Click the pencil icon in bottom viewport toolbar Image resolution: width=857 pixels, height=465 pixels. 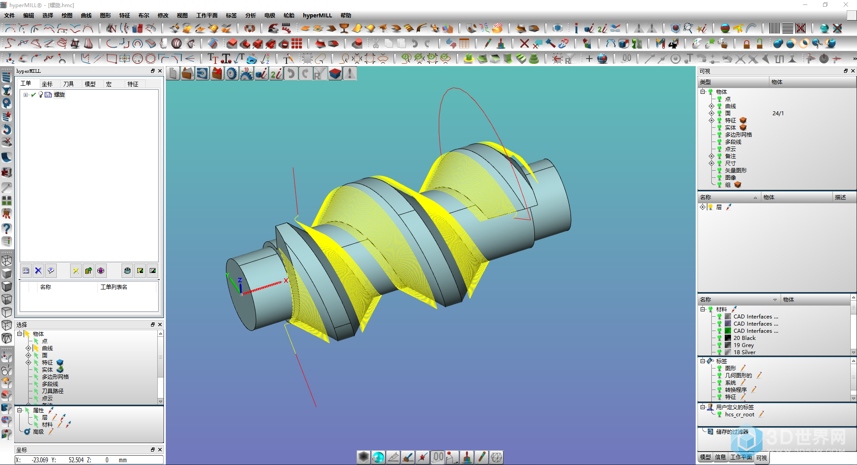point(482,457)
